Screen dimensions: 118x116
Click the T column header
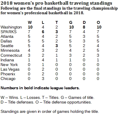click(57, 22)
